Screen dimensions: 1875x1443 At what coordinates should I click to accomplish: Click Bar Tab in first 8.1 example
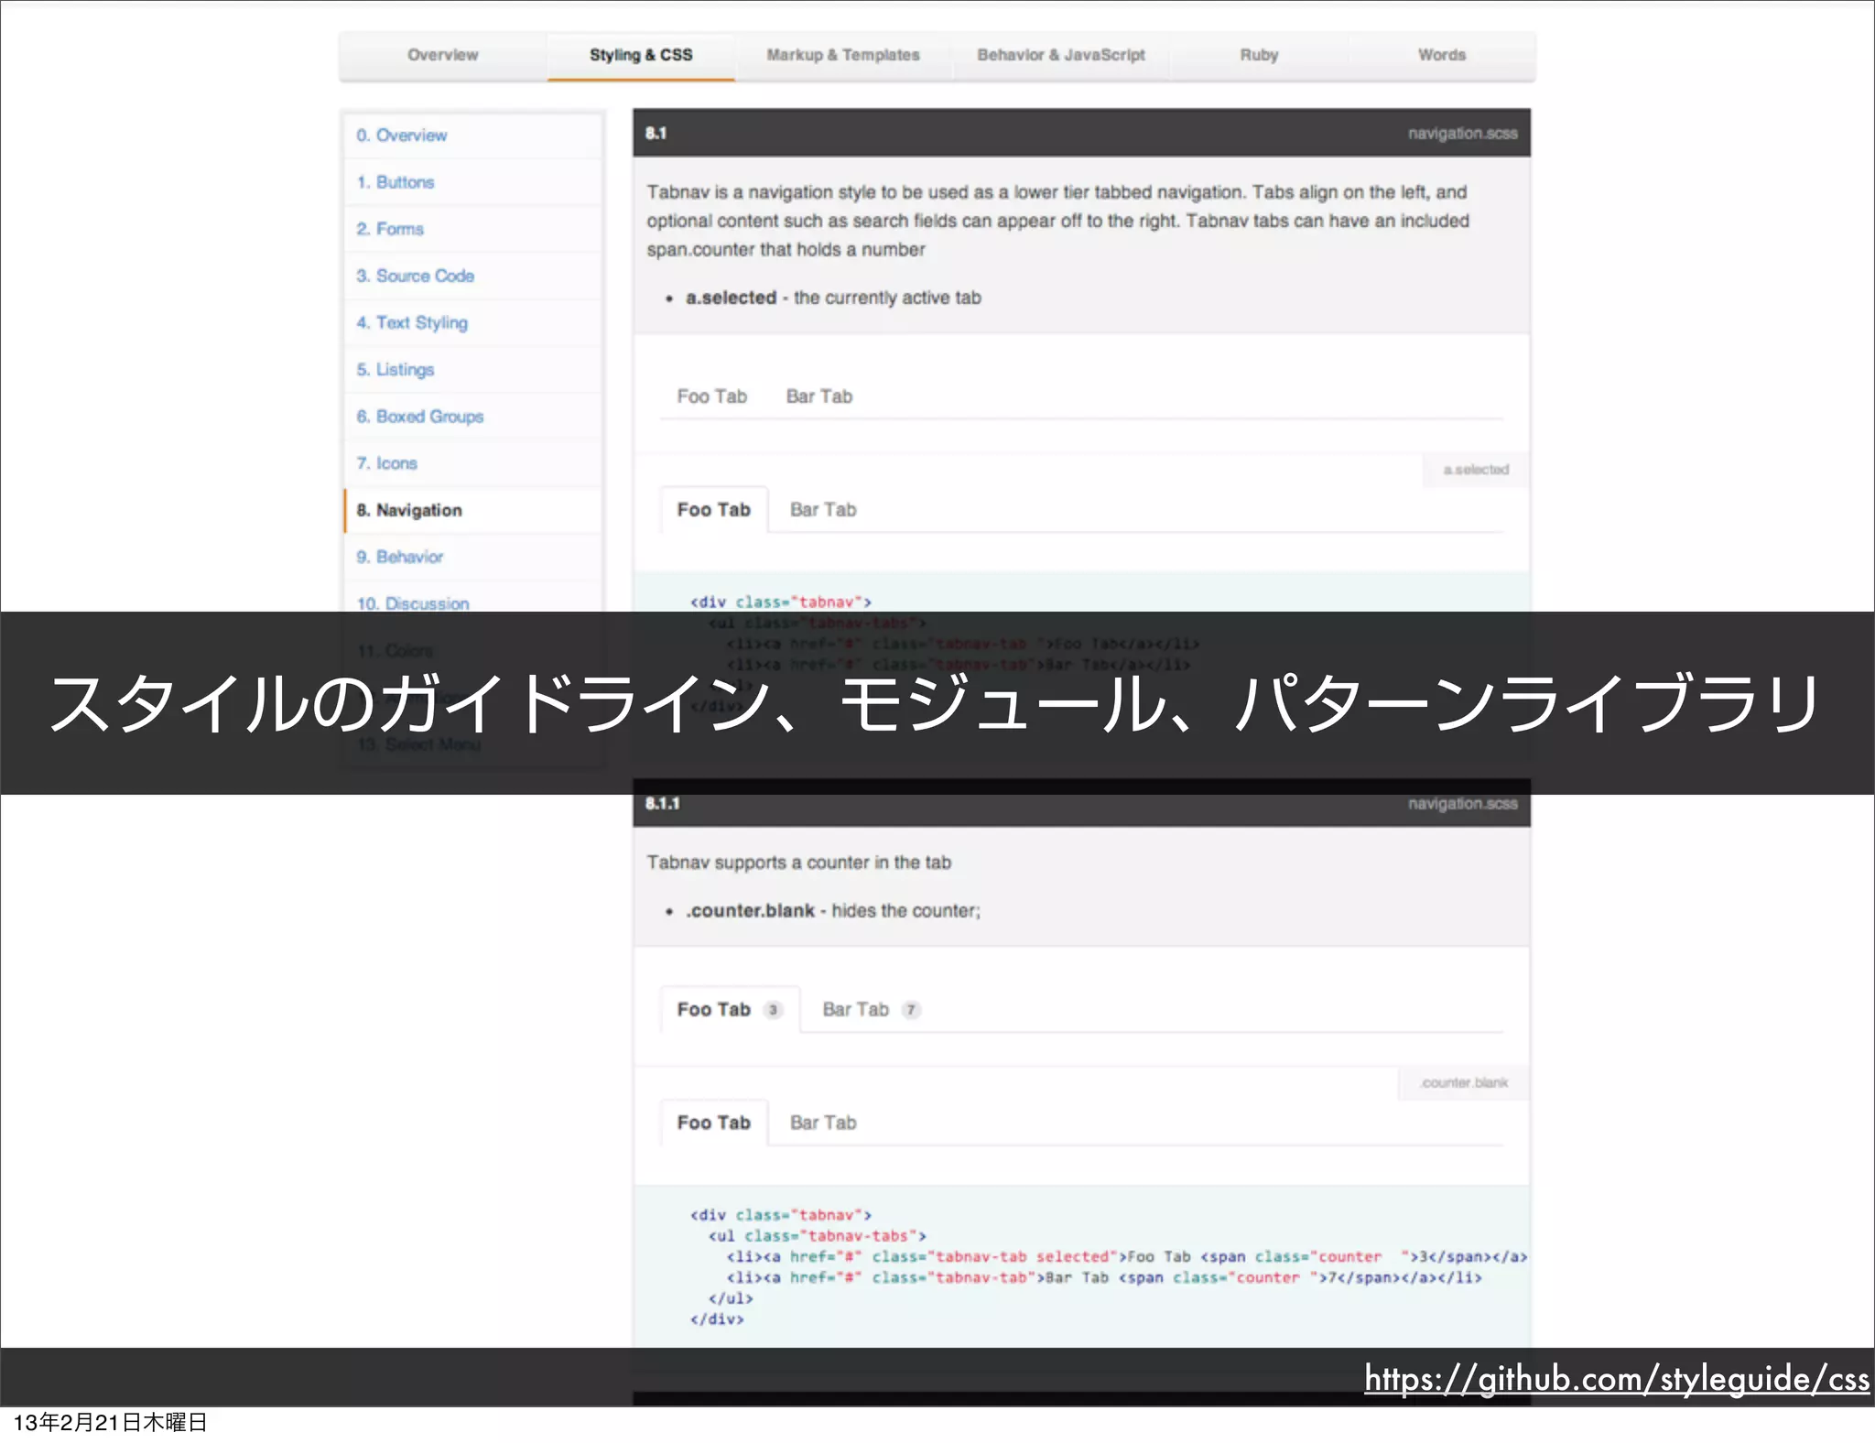click(819, 396)
